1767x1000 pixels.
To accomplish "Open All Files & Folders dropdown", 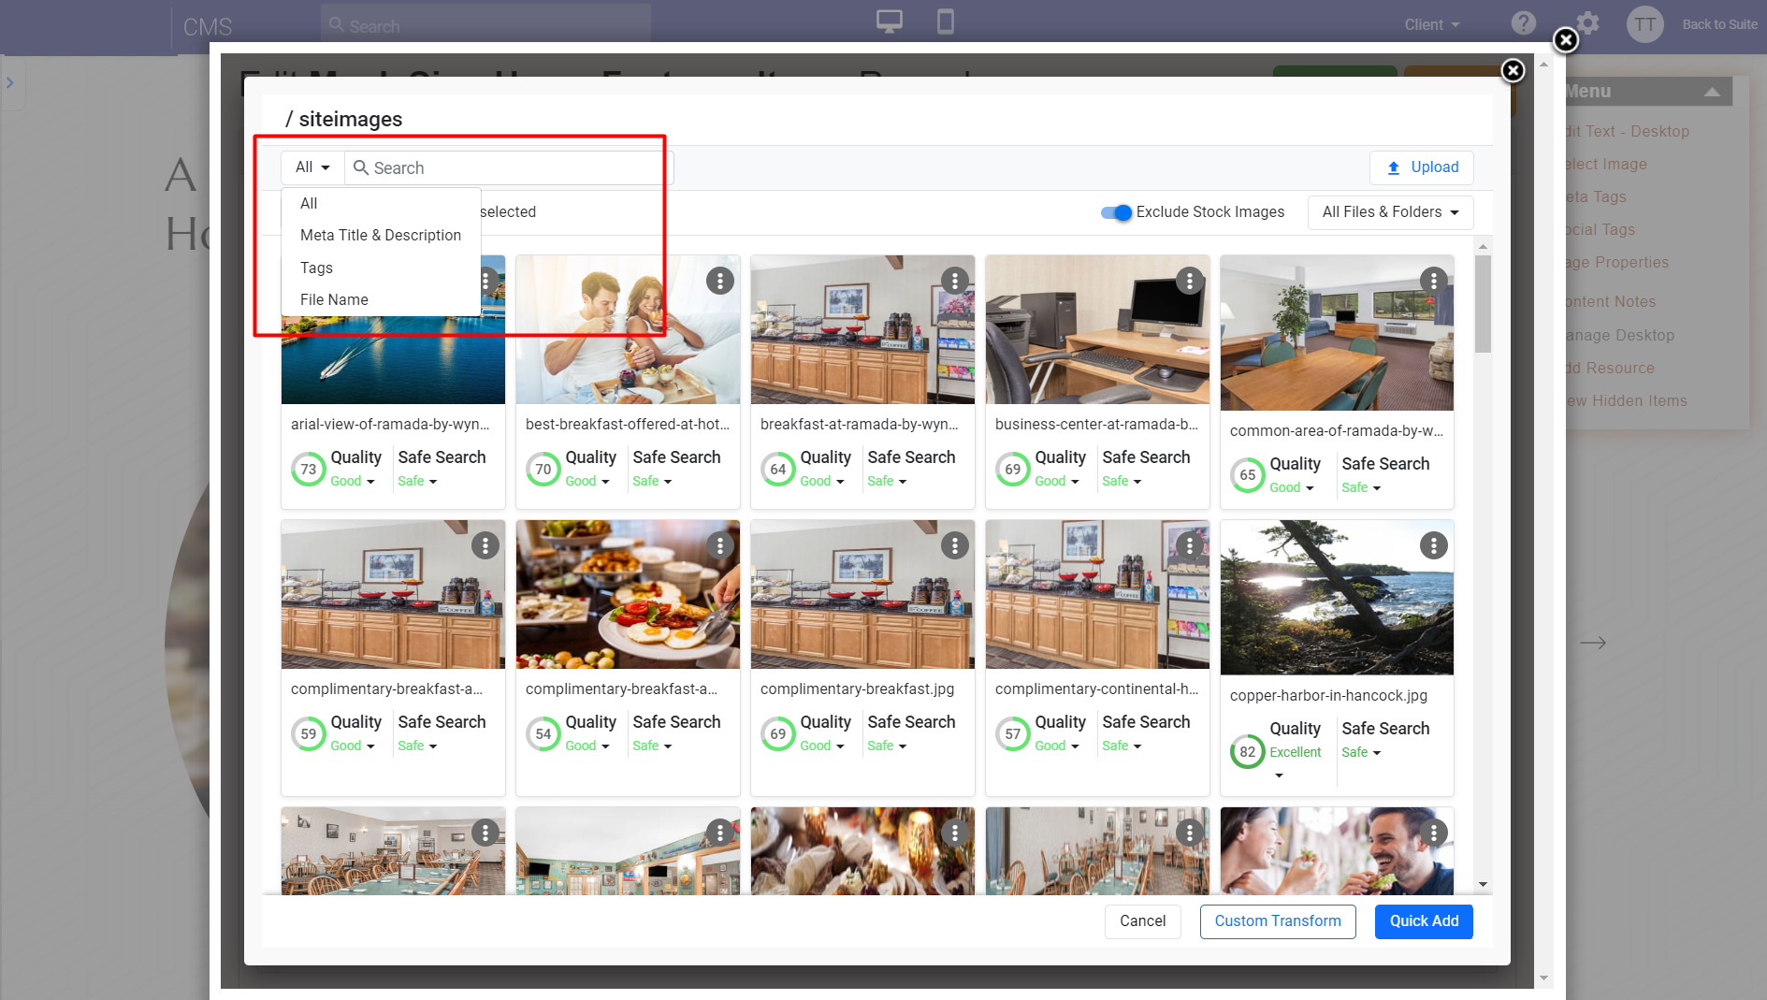I will pos(1390,212).
